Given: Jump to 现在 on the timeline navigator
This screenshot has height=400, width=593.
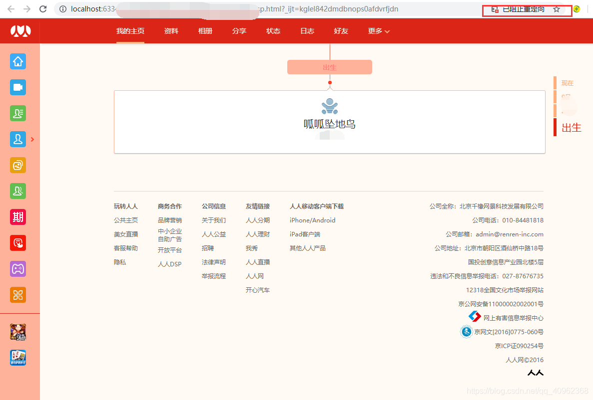Looking at the screenshot, I should coord(568,83).
